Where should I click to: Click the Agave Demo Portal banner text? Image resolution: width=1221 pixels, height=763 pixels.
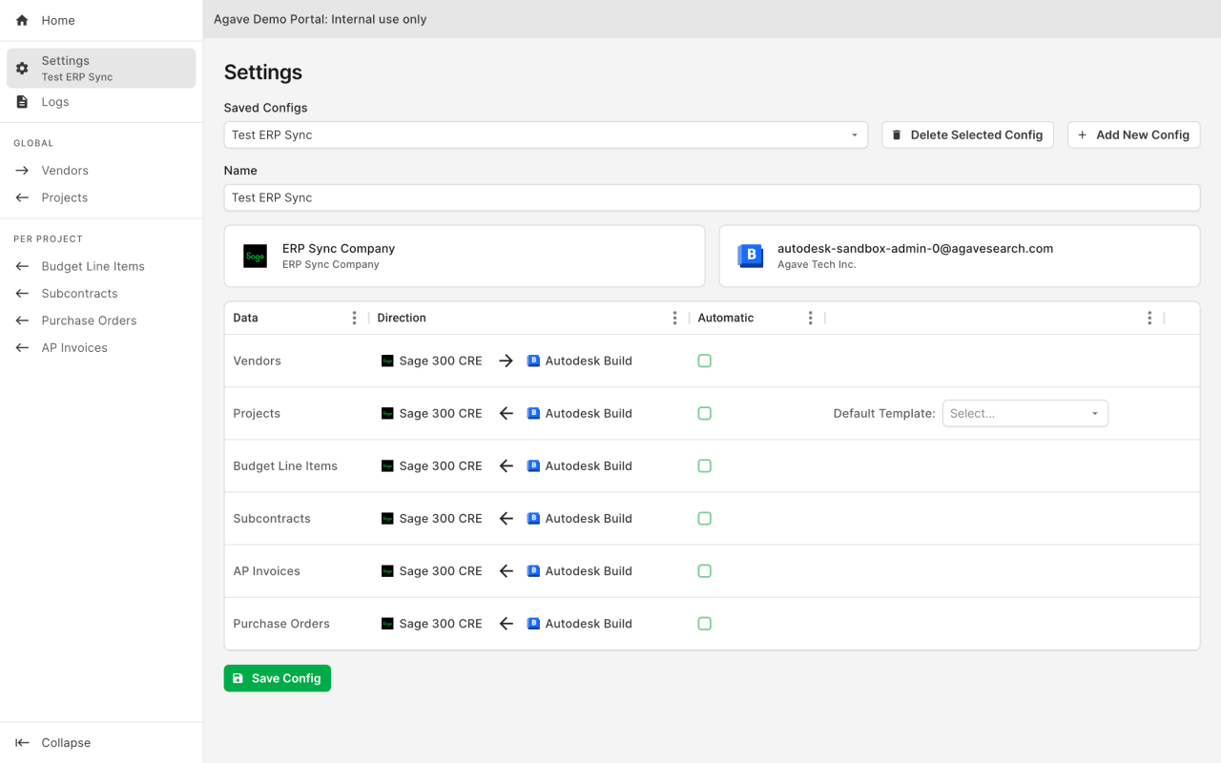[321, 19]
